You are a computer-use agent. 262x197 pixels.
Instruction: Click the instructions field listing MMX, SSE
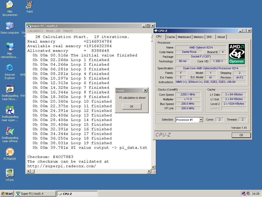[x=211, y=82]
